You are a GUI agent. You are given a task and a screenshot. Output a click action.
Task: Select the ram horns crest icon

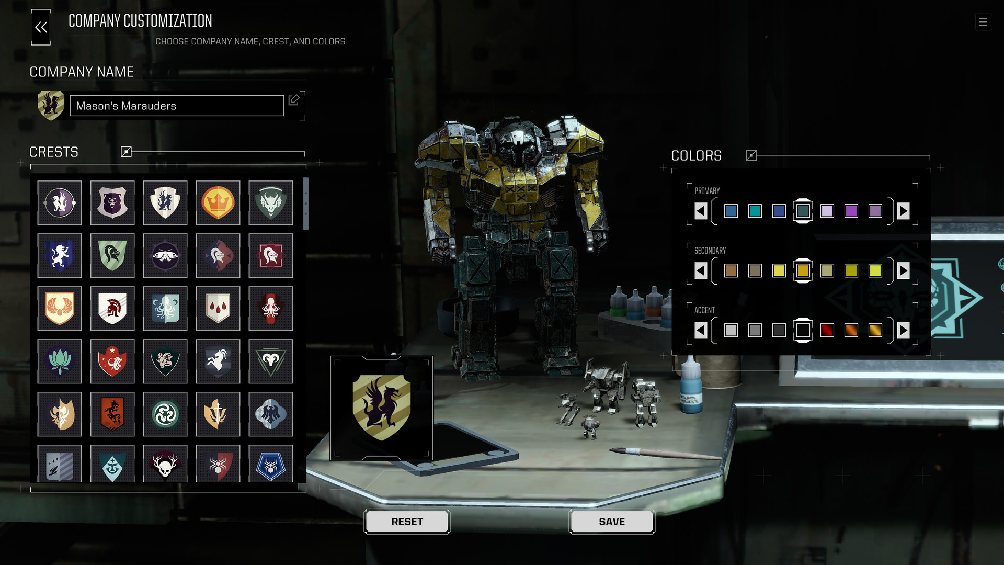click(x=270, y=361)
